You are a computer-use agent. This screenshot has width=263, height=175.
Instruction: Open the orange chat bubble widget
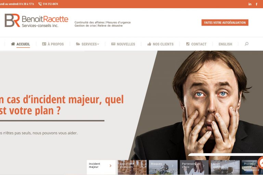[261, 163]
